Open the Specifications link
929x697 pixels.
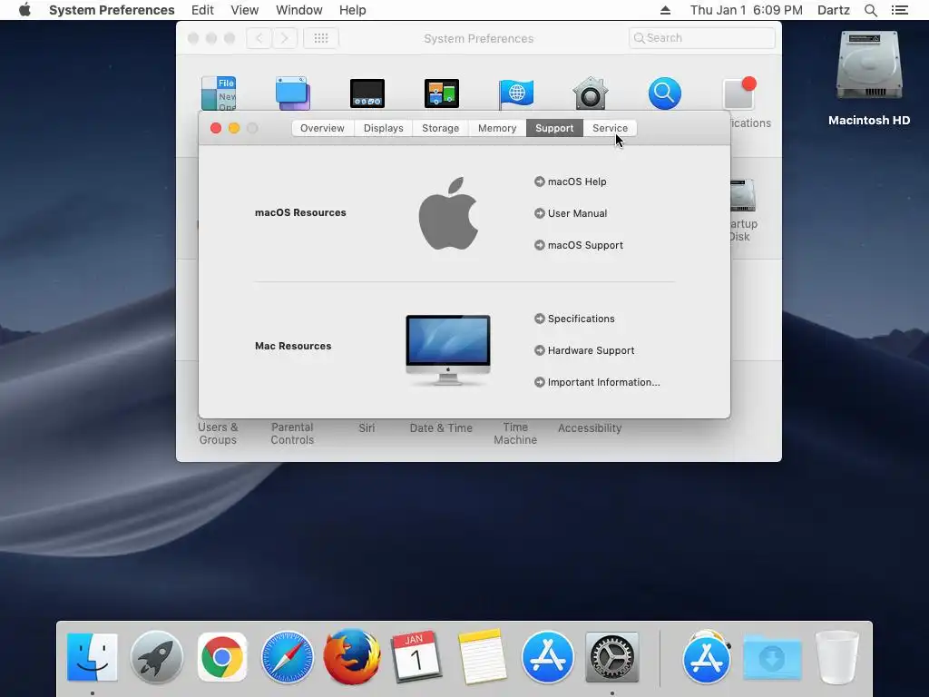click(582, 319)
